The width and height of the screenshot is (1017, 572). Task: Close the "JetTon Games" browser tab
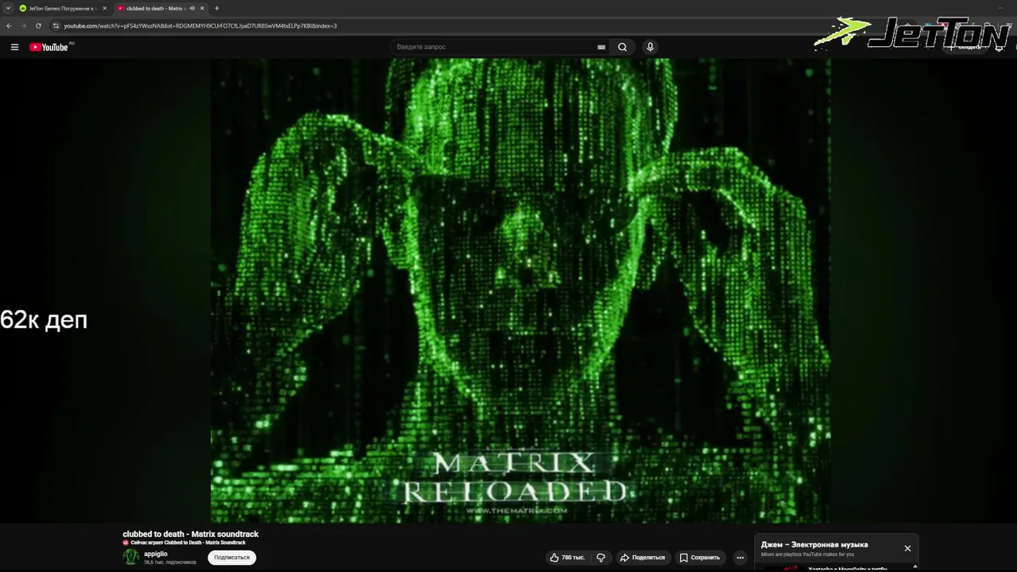click(104, 8)
